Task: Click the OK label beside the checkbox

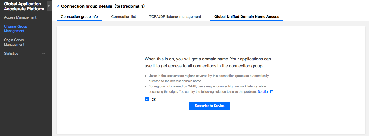Action: click(x=154, y=100)
